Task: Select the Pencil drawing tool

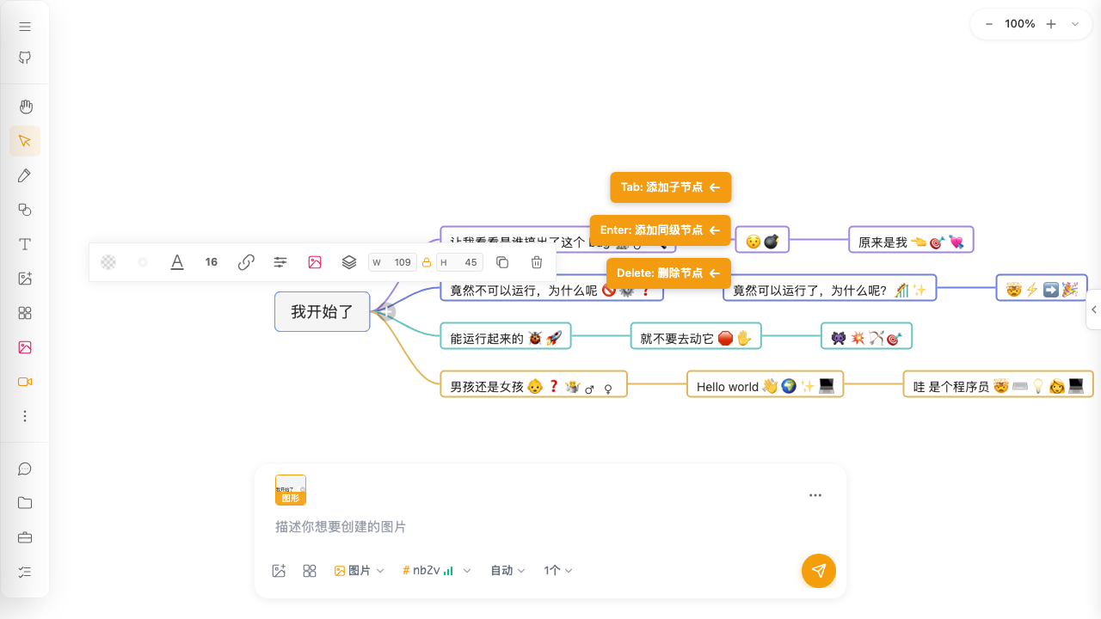Action: click(24, 175)
